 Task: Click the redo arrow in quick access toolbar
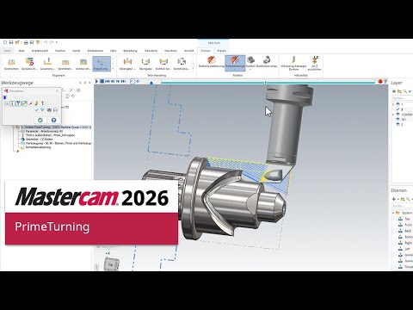point(52,42)
